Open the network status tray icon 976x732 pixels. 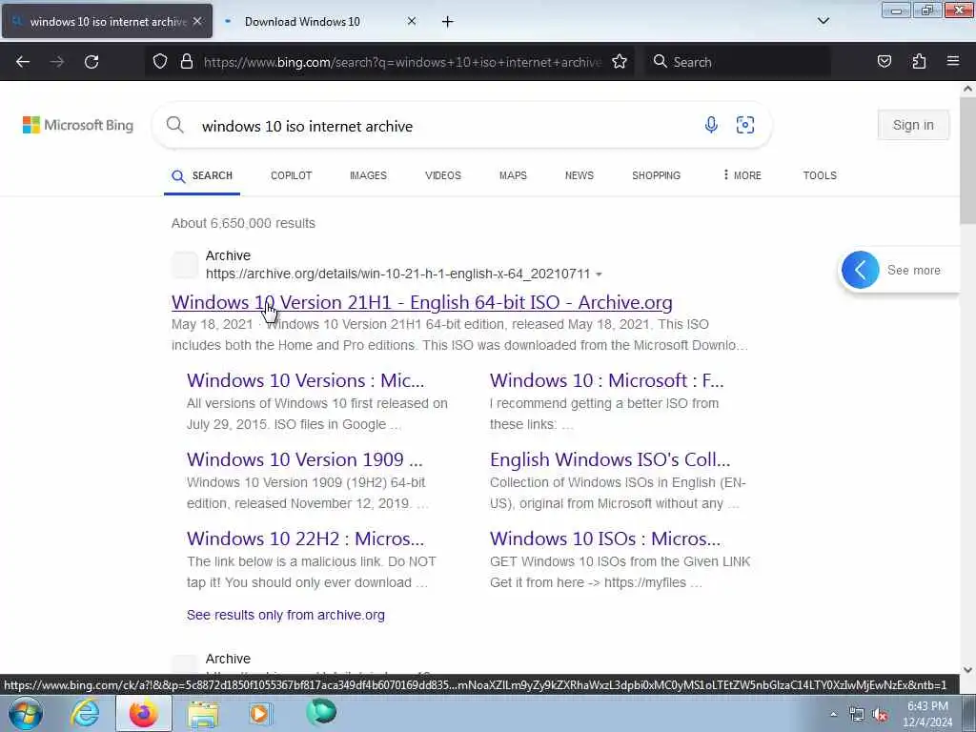pos(857,715)
